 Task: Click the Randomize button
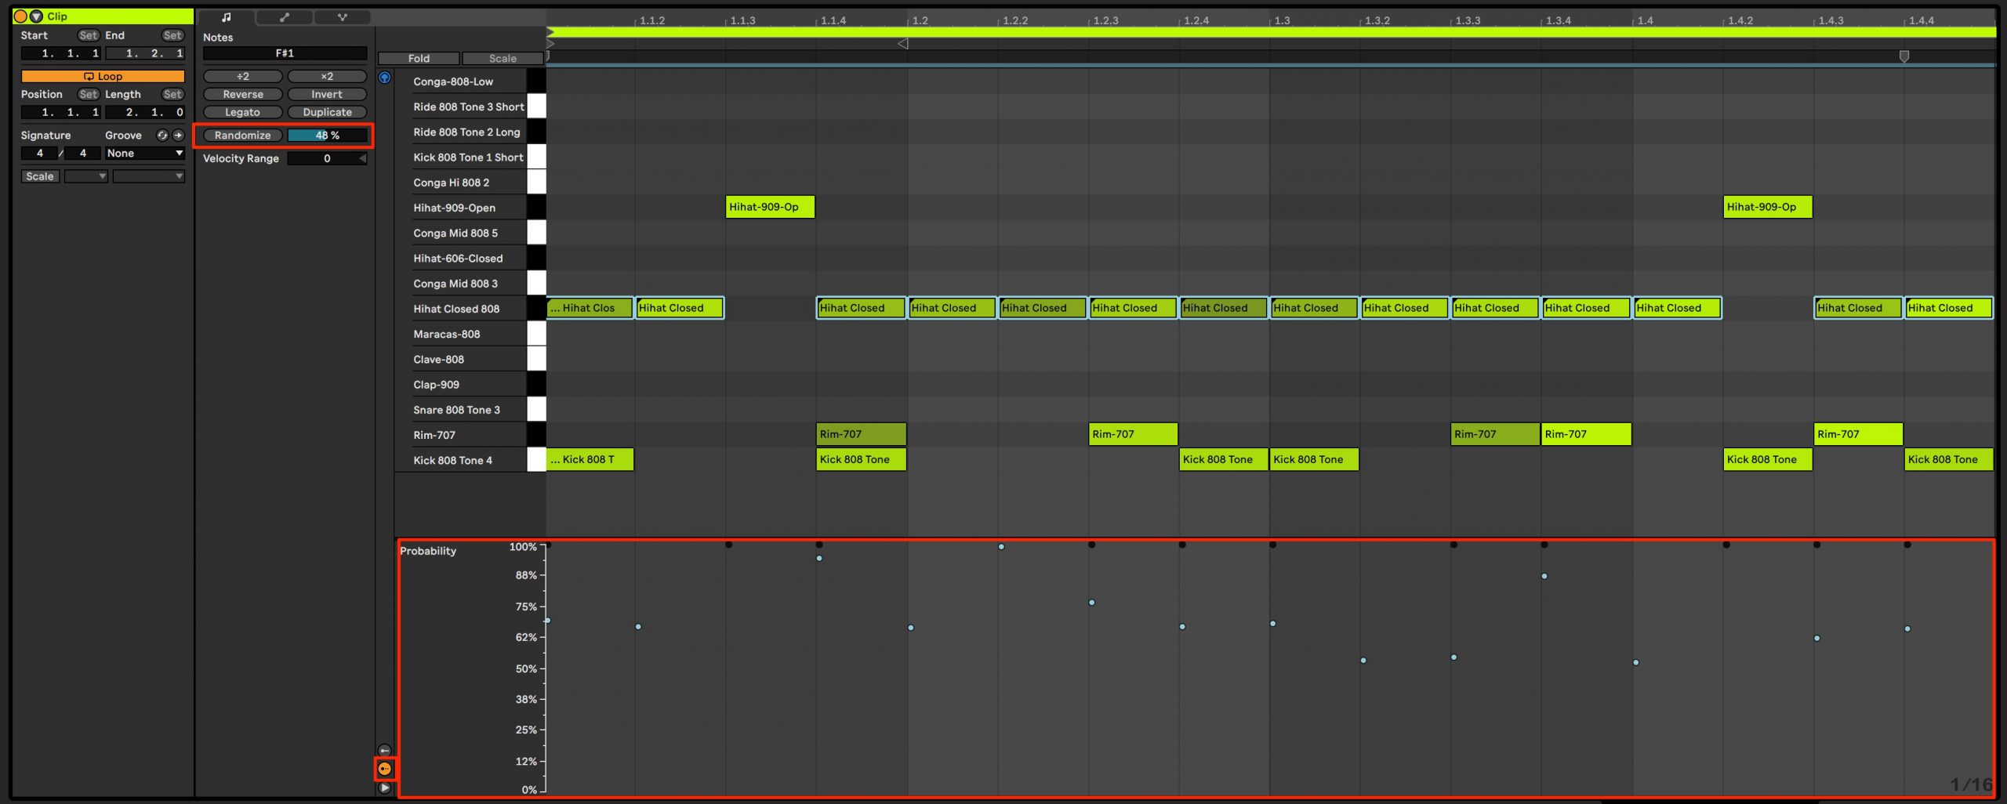(x=243, y=136)
